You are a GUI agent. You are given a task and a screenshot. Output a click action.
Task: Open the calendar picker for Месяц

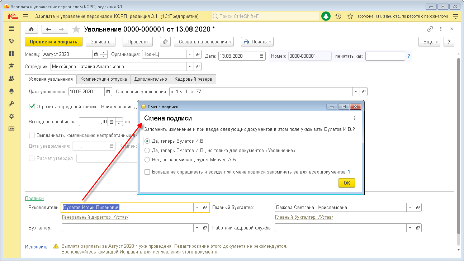tap(96, 54)
